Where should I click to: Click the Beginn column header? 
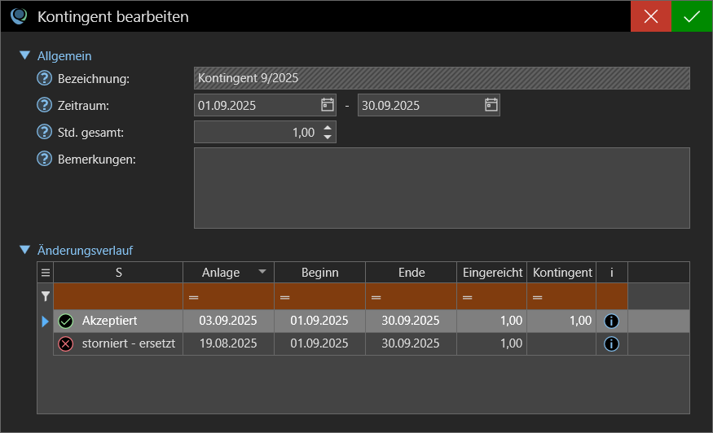pos(319,273)
